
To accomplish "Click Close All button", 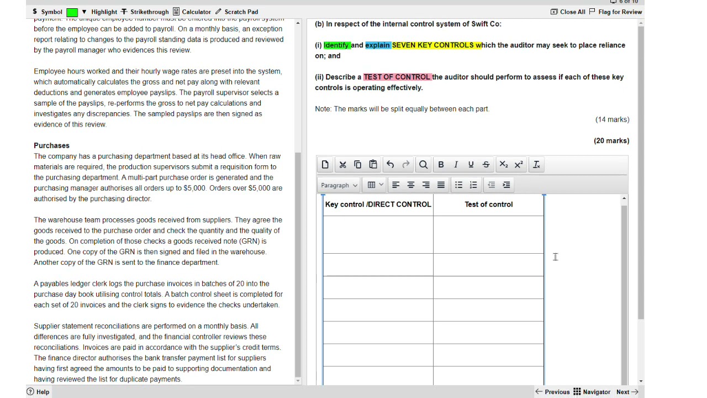I will 568,12.
